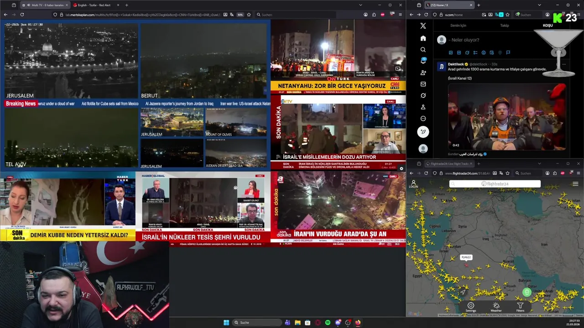The image size is (584, 328).
Task: Open Windows Start button
Action: coord(226,323)
